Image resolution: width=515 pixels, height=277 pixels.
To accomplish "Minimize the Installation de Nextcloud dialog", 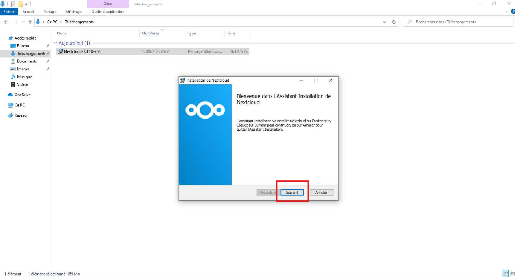I will [301, 80].
